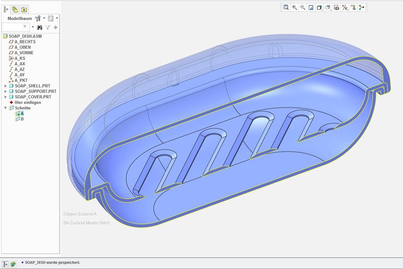Click the model tree search input field
Image resolution: width=403 pixels, height=269 pixels.
(12, 27)
